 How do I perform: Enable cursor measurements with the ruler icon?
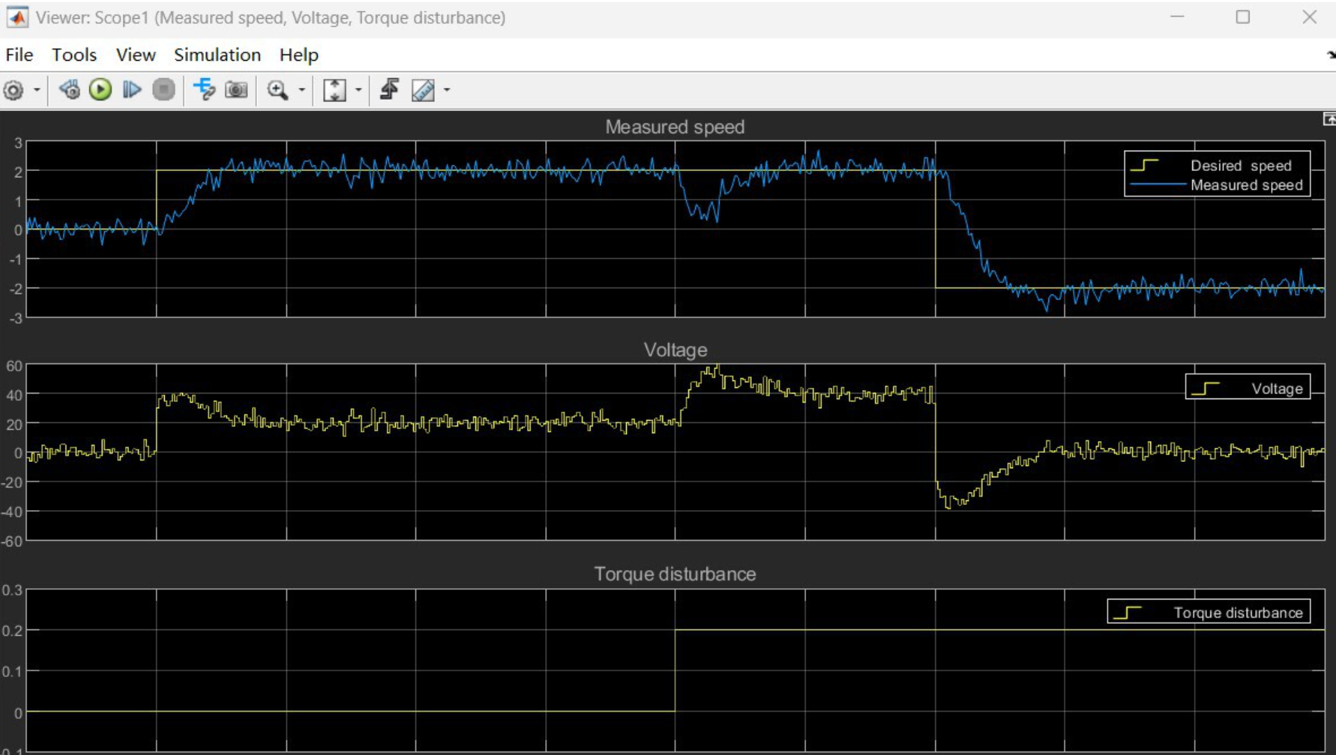(424, 89)
